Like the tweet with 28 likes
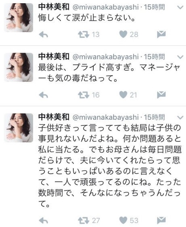 123,35
